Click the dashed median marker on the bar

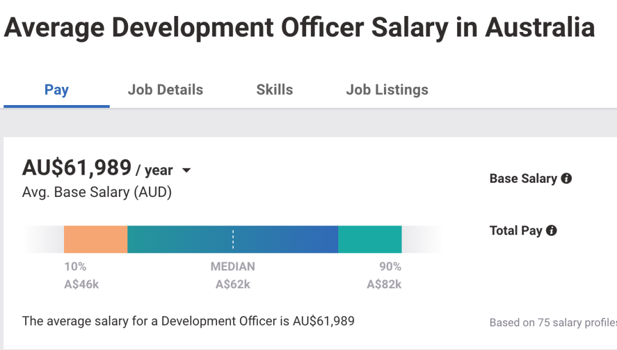pos(233,239)
